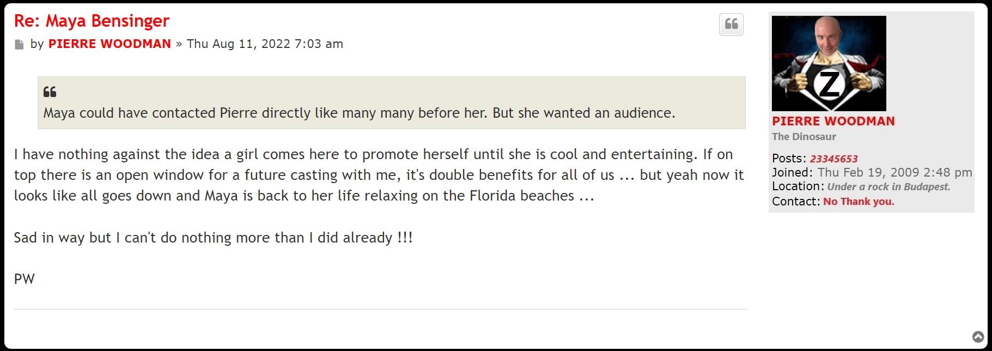Click the 'Sad in way' sentence
This screenshot has width=992, height=351.
point(213,238)
